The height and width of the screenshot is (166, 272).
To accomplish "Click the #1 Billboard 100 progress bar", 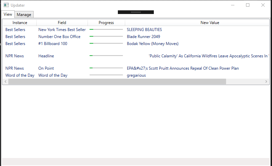I will tap(106, 43).
